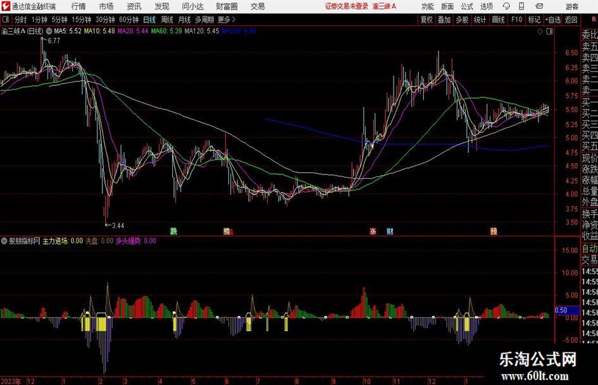Image resolution: width=598 pixels, height=385 pixels.
Task: Expand 更多 period options
Action: [227, 20]
